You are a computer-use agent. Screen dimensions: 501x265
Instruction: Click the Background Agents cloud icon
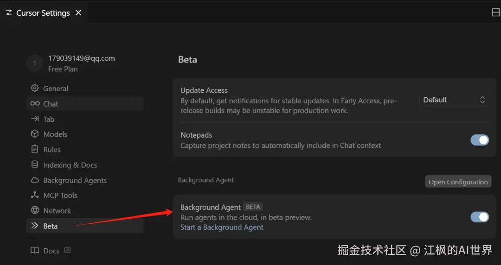(x=35, y=180)
